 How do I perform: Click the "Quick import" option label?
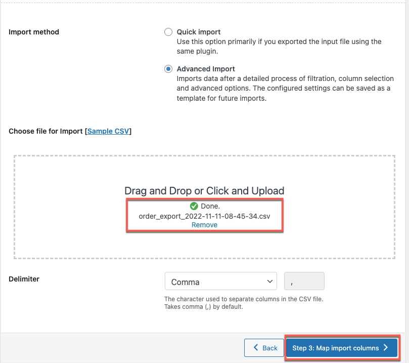tap(199, 32)
